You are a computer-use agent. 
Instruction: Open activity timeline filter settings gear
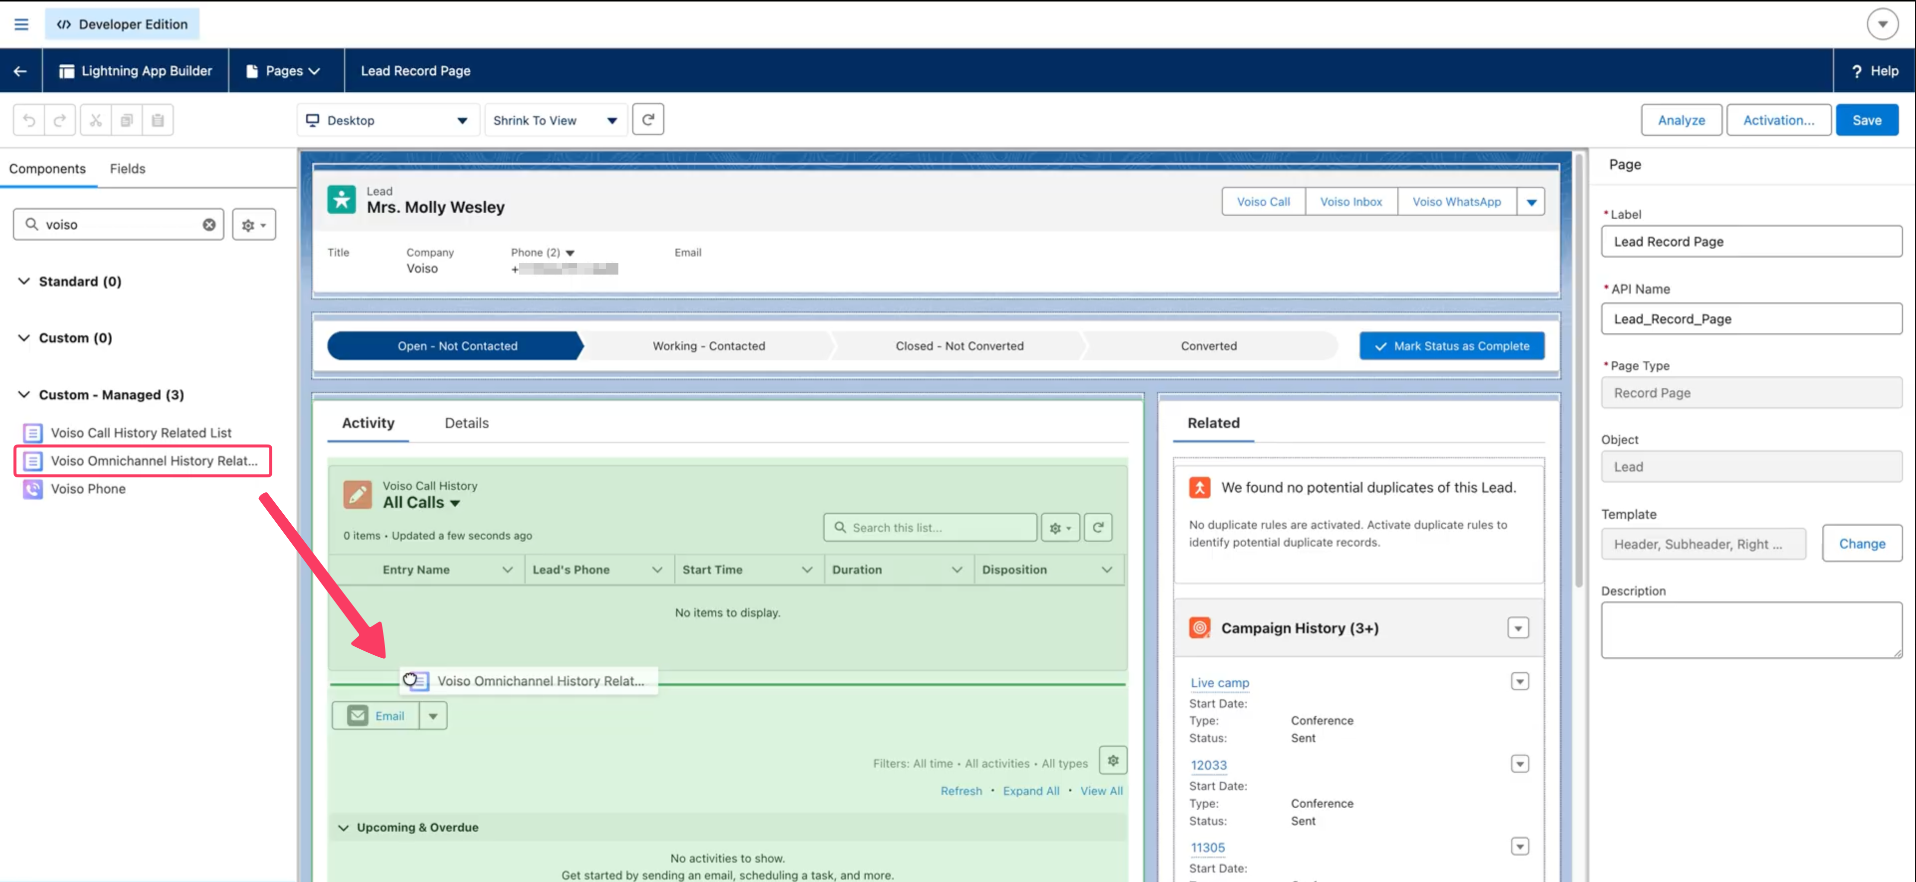click(x=1113, y=760)
